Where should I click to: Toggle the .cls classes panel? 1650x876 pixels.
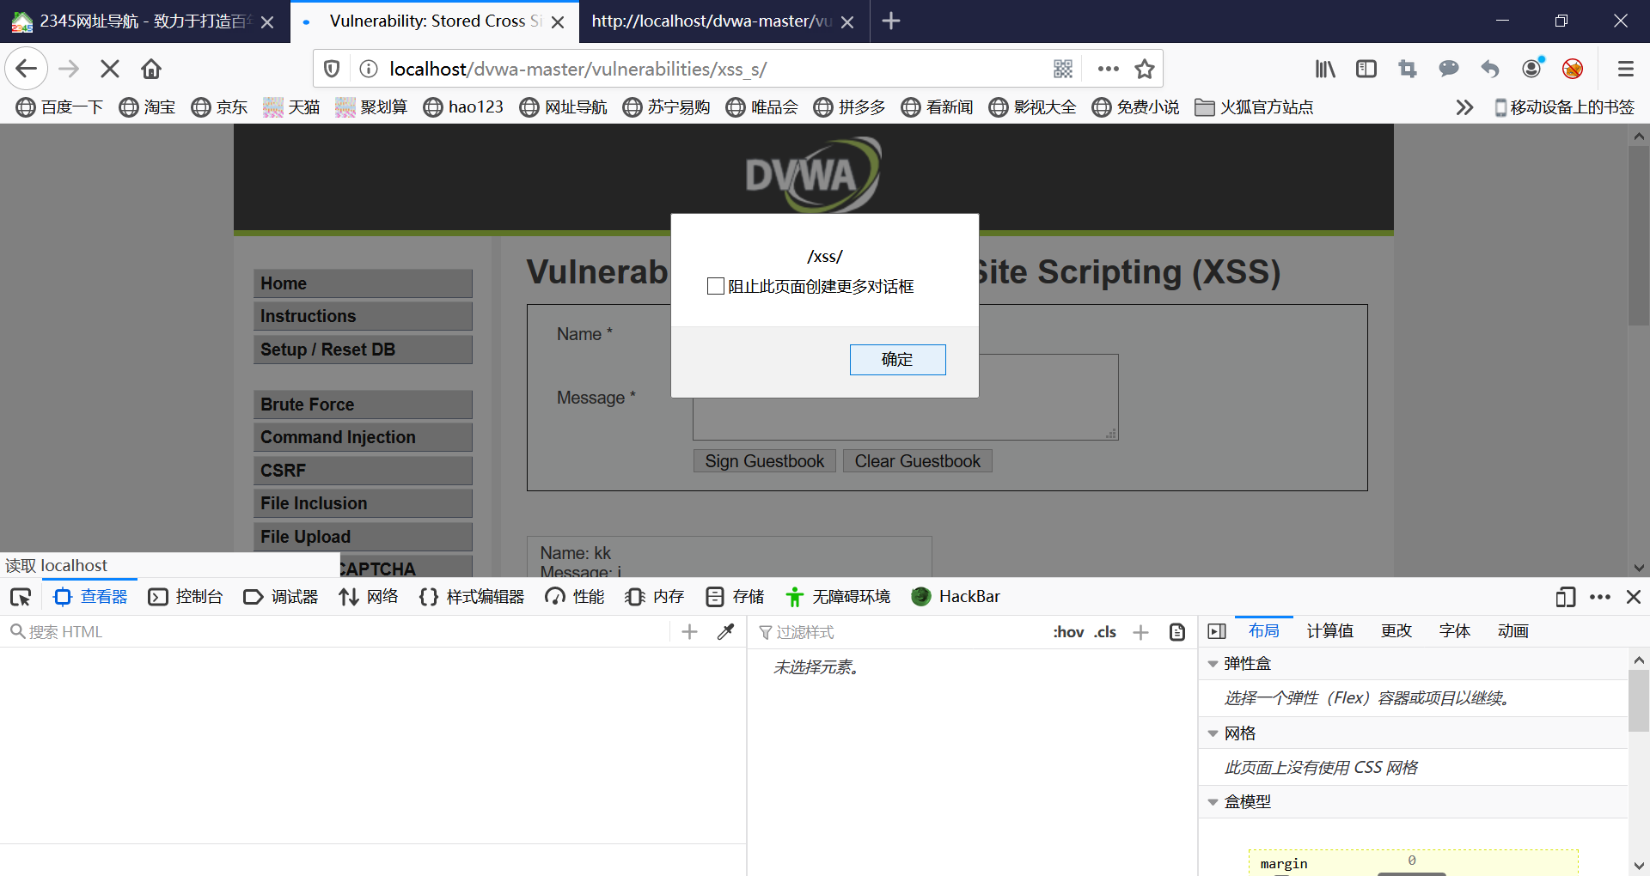1105,632
